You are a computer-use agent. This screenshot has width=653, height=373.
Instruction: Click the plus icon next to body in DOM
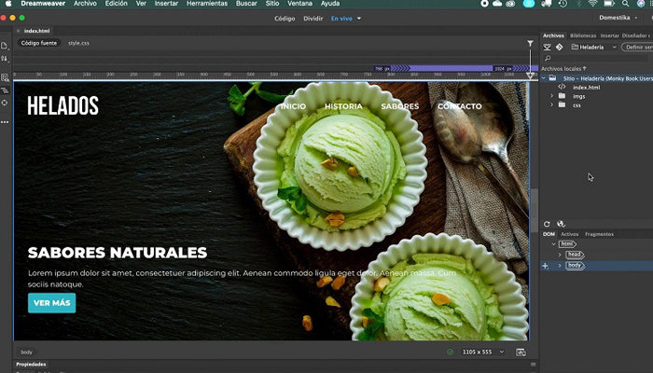[545, 266]
